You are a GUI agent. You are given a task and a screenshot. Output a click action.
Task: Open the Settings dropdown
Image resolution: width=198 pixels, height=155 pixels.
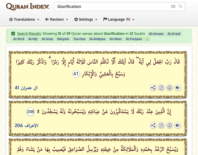(86, 19)
